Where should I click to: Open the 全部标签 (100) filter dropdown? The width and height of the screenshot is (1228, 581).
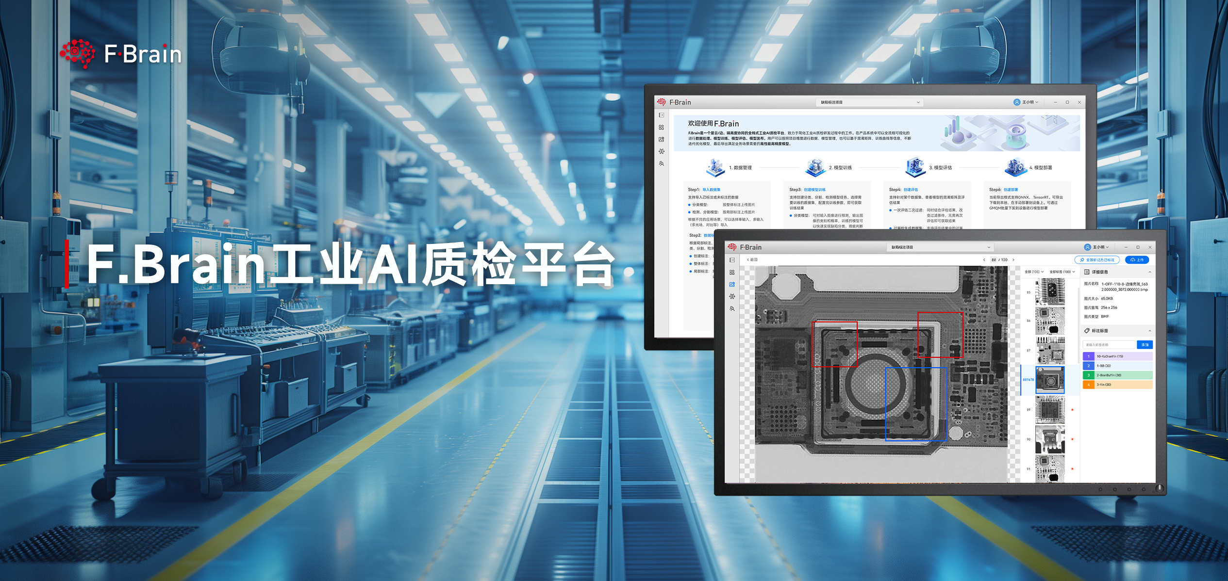click(1062, 272)
